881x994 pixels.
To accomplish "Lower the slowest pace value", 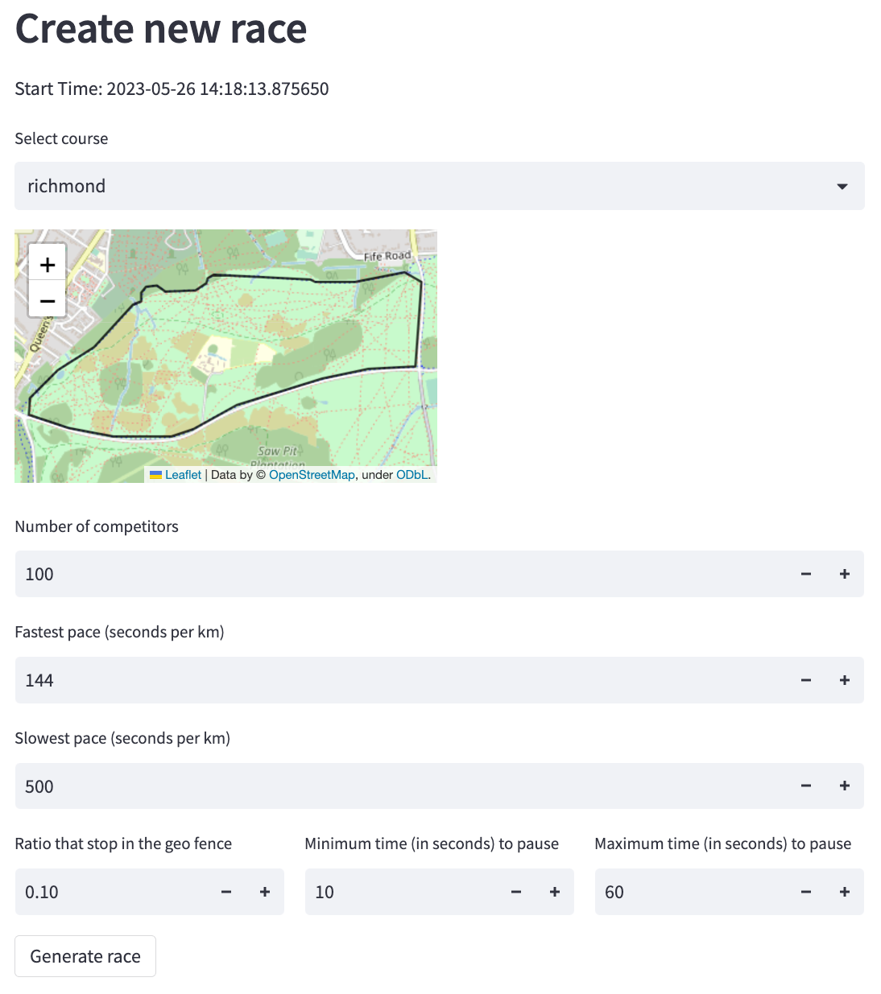I will click(x=806, y=786).
